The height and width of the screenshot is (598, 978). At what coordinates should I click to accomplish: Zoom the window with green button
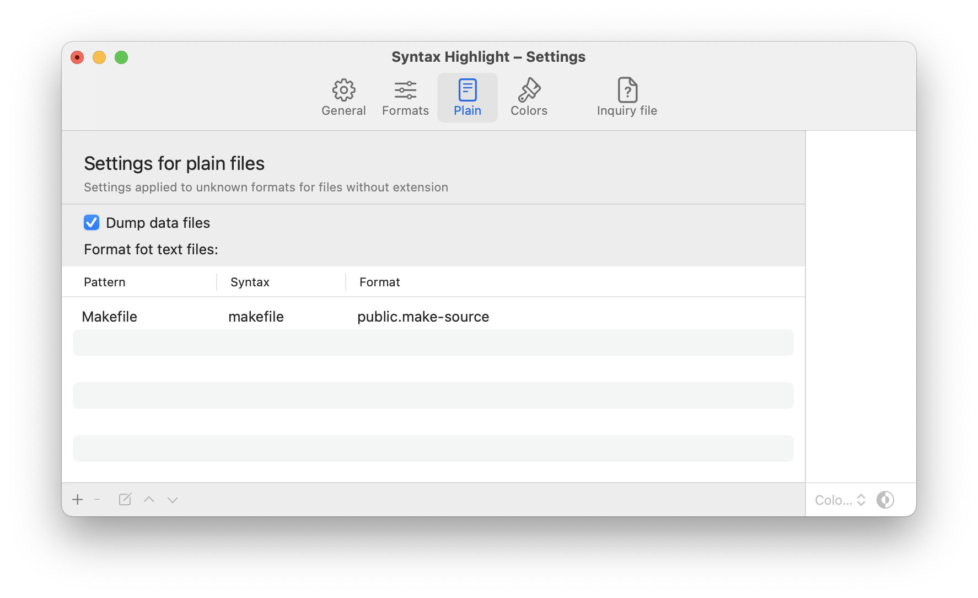click(121, 57)
